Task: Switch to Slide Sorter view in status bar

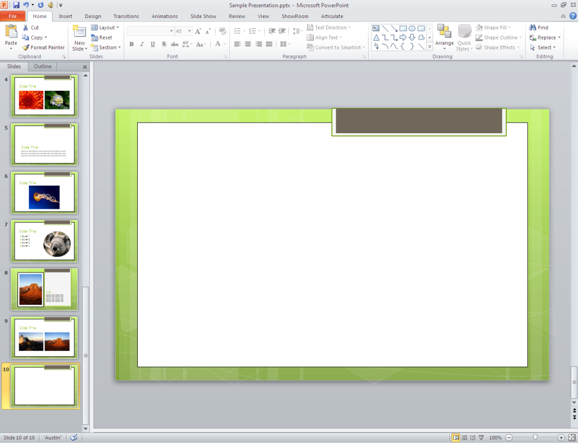Action: point(465,437)
